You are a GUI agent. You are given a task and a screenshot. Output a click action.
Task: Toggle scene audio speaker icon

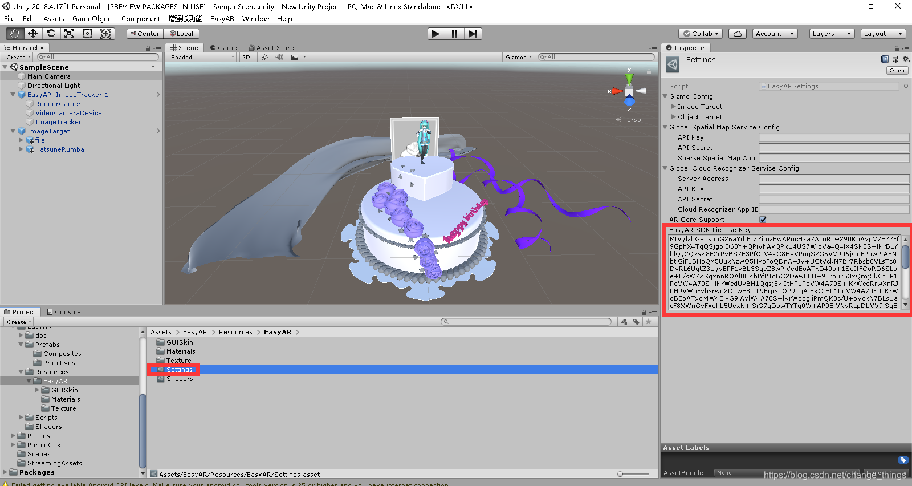point(279,57)
